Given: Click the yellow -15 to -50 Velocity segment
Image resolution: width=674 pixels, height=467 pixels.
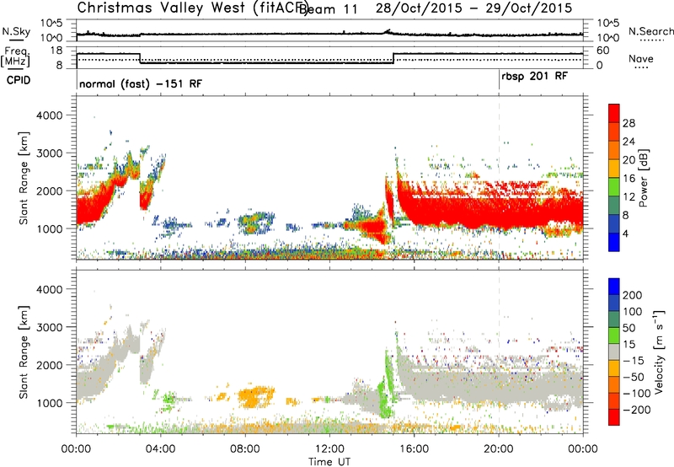Looking at the screenshot, I should pyautogui.click(x=614, y=368).
